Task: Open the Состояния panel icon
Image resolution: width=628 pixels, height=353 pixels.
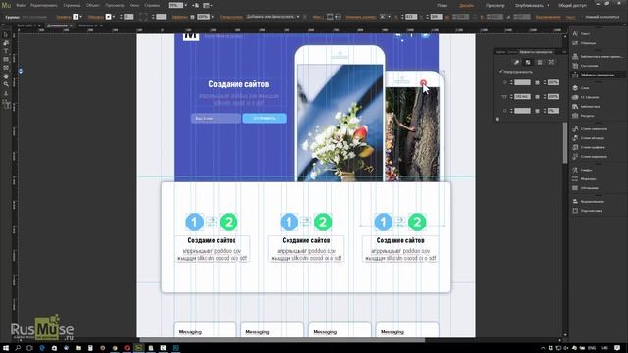Action: [x=575, y=66]
